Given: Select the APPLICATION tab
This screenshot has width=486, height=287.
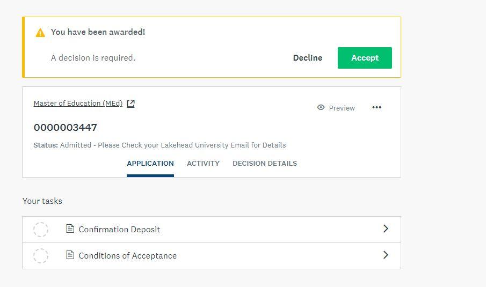Looking at the screenshot, I should pos(150,164).
